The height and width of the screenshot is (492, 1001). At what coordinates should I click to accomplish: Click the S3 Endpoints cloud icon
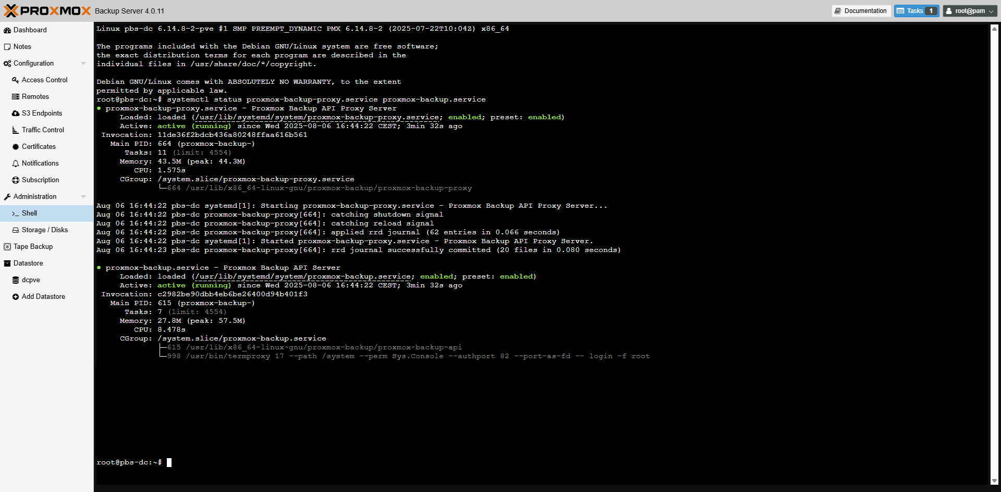click(x=16, y=113)
